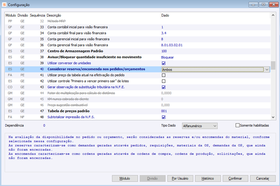Select row 'Conta contábil final para visão financeira'

(138, 33)
